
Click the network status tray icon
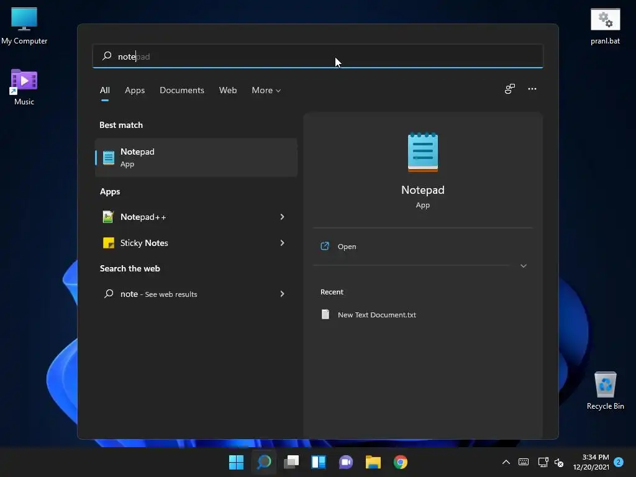click(543, 462)
